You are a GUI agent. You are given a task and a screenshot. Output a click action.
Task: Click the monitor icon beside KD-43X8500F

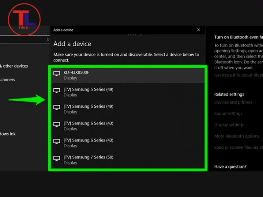(57, 74)
